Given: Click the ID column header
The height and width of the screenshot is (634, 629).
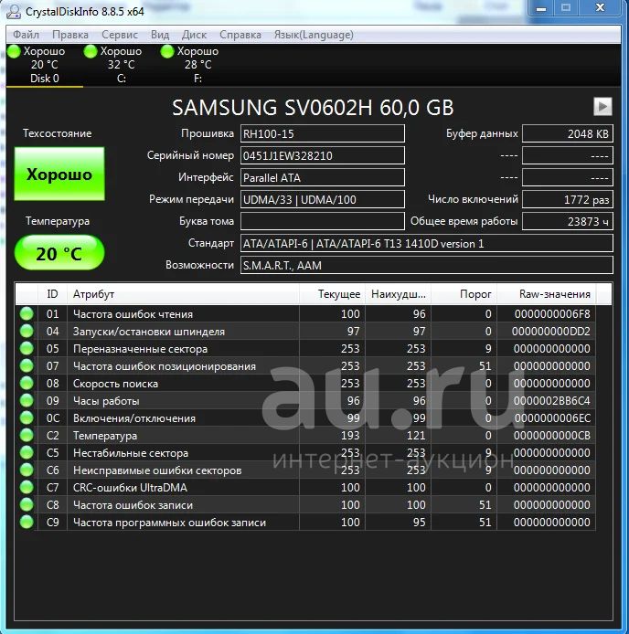Looking at the screenshot, I should tap(53, 294).
